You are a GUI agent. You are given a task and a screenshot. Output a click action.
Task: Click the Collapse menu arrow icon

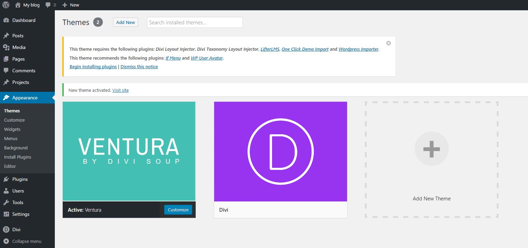coord(6,241)
